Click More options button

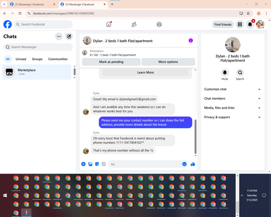coord(168,62)
